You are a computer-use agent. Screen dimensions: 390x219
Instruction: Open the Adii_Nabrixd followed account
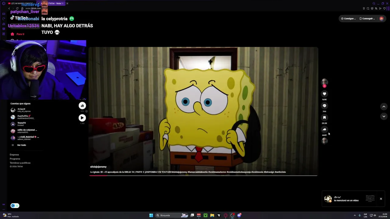pos(25,138)
